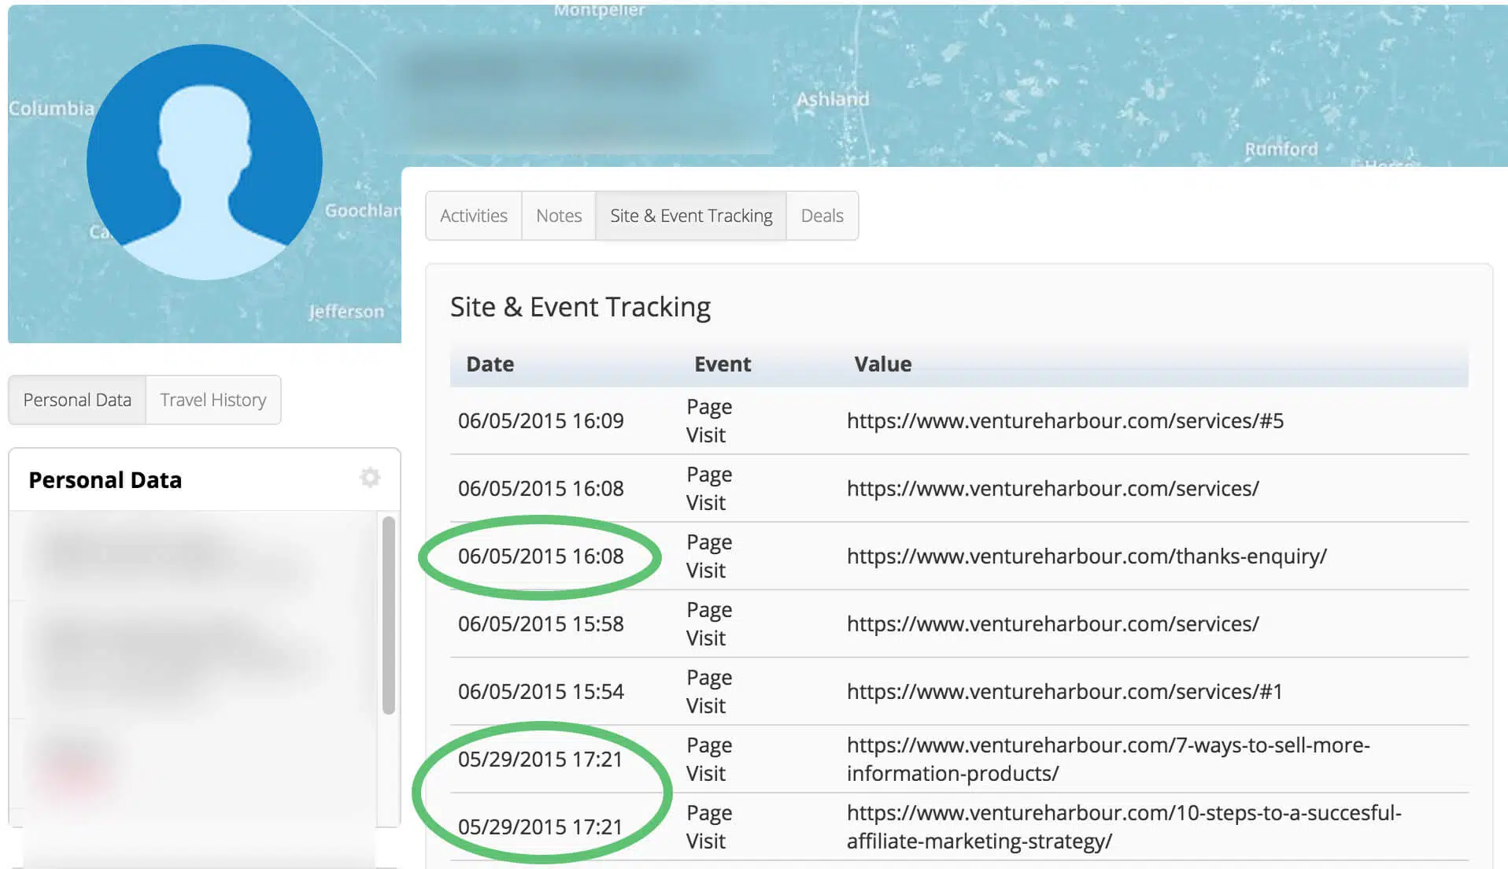Screen dimensions: 1508x869
Task: Click the Personal Data panel scrollbar
Action: point(388,616)
